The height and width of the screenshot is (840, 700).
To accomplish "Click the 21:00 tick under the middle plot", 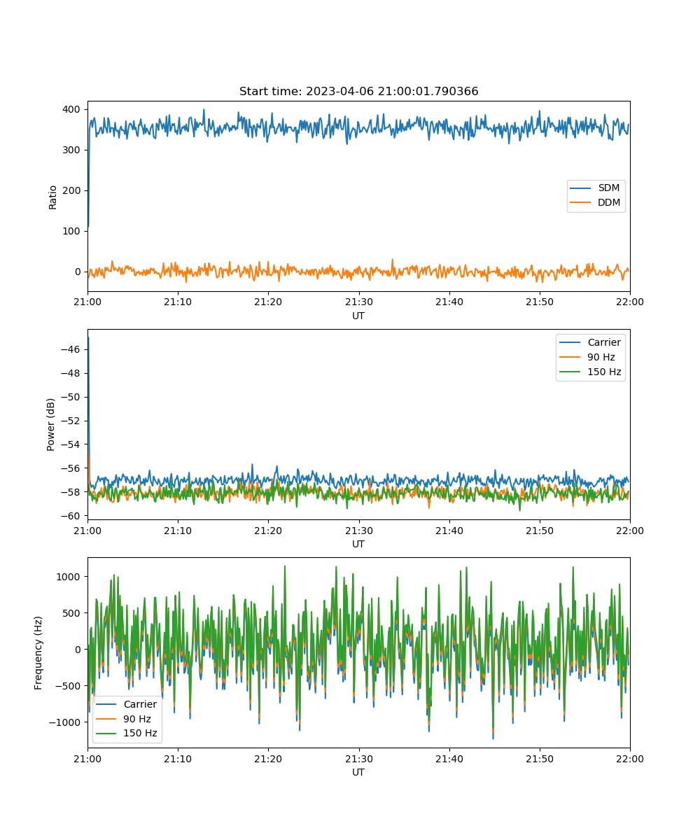I will [87, 530].
